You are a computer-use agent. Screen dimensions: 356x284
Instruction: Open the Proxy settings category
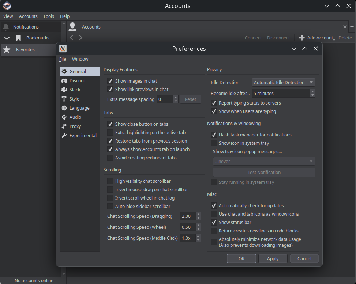click(x=75, y=126)
